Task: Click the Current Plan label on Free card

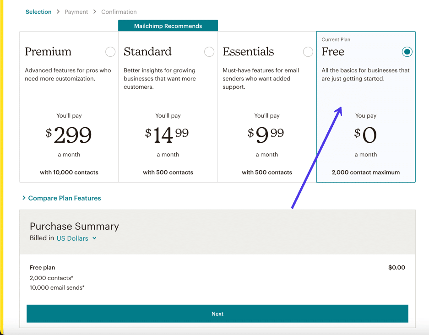Action: (x=336, y=40)
